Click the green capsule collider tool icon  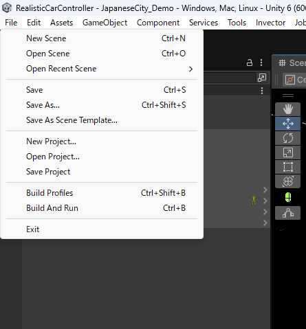[x=288, y=197]
